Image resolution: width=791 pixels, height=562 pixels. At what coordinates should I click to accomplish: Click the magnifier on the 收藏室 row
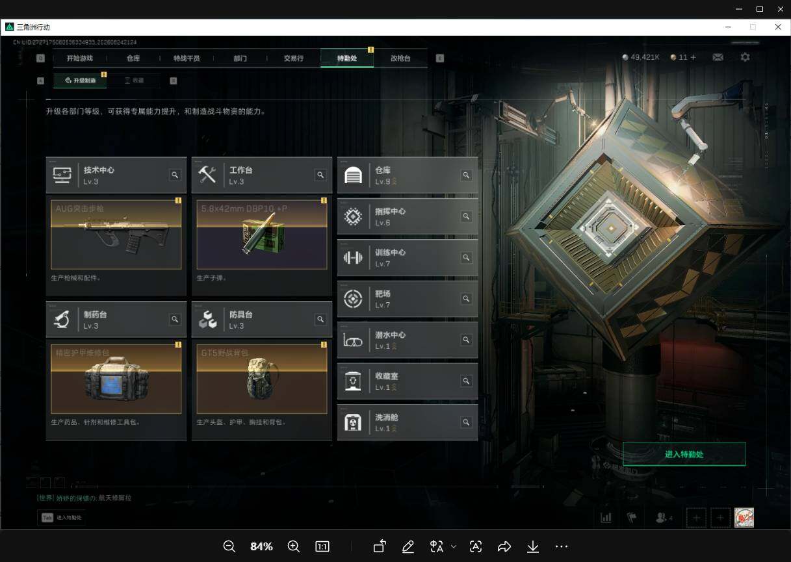[466, 381]
